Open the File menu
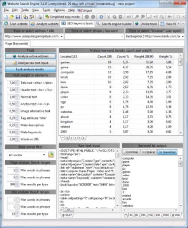Screen dimensions: 188x228 (x=6, y=10)
